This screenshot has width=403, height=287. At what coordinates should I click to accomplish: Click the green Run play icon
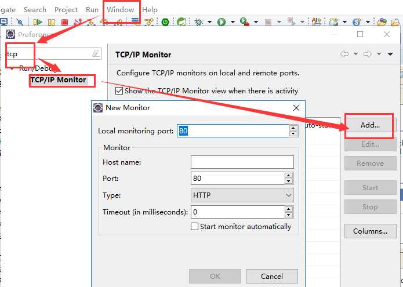click(x=221, y=22)
